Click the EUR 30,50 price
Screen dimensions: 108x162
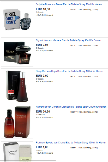pyautogui.click(x=43, y=111)
